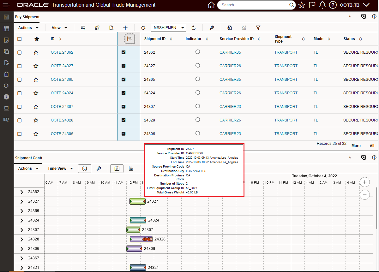This screenshot has height=272, width=379.
Task: Open shipment link OOTB.24307
Action: tap(62, 107)
